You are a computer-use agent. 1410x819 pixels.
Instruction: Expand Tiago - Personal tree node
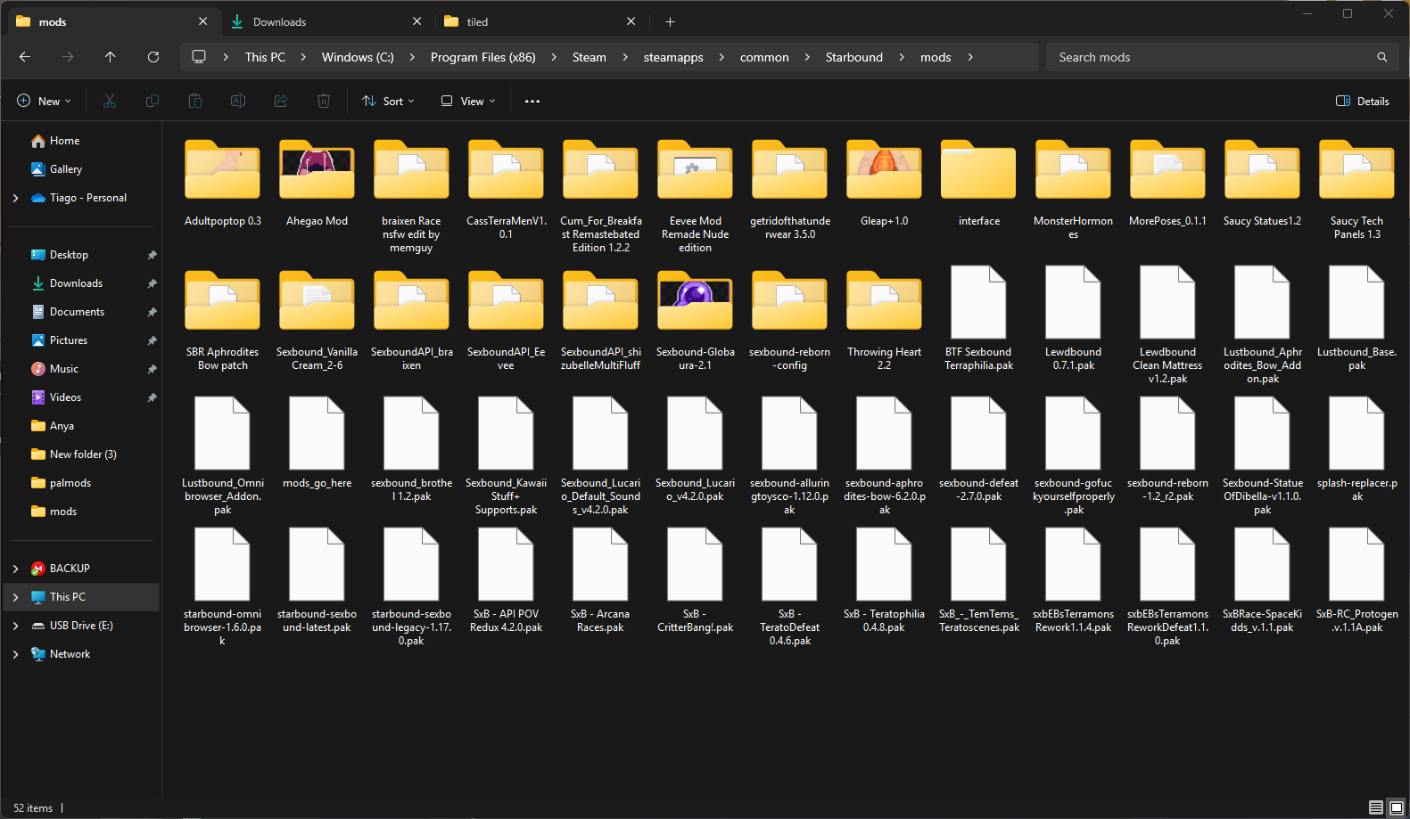[x=15, y=198]
